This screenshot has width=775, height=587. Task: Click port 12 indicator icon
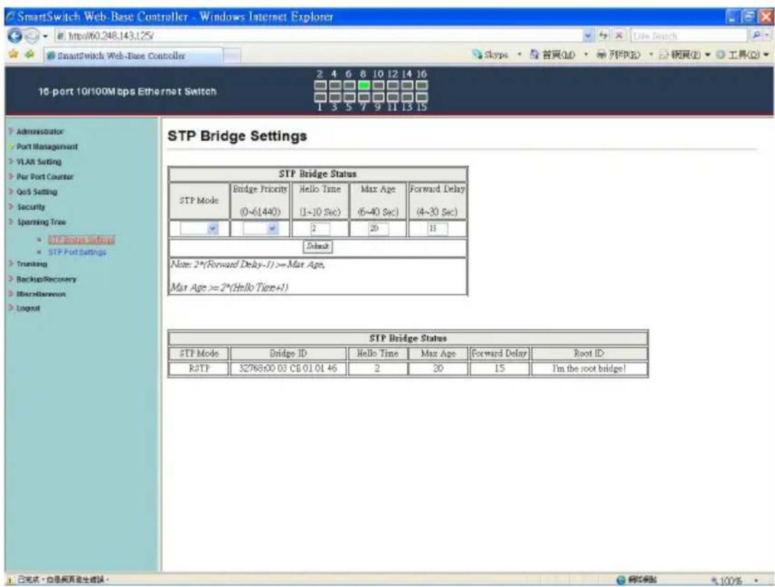click(393, 85)
